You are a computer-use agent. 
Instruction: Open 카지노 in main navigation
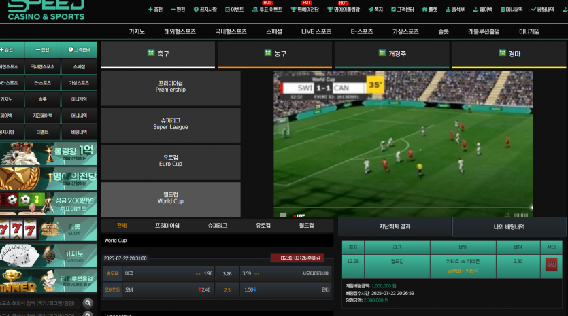pos(137,31)
